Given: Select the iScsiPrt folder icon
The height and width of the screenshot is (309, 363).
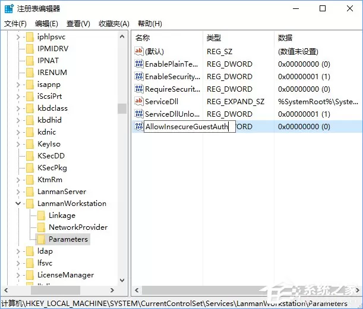Looking at the screenshot, I should 30,96.
